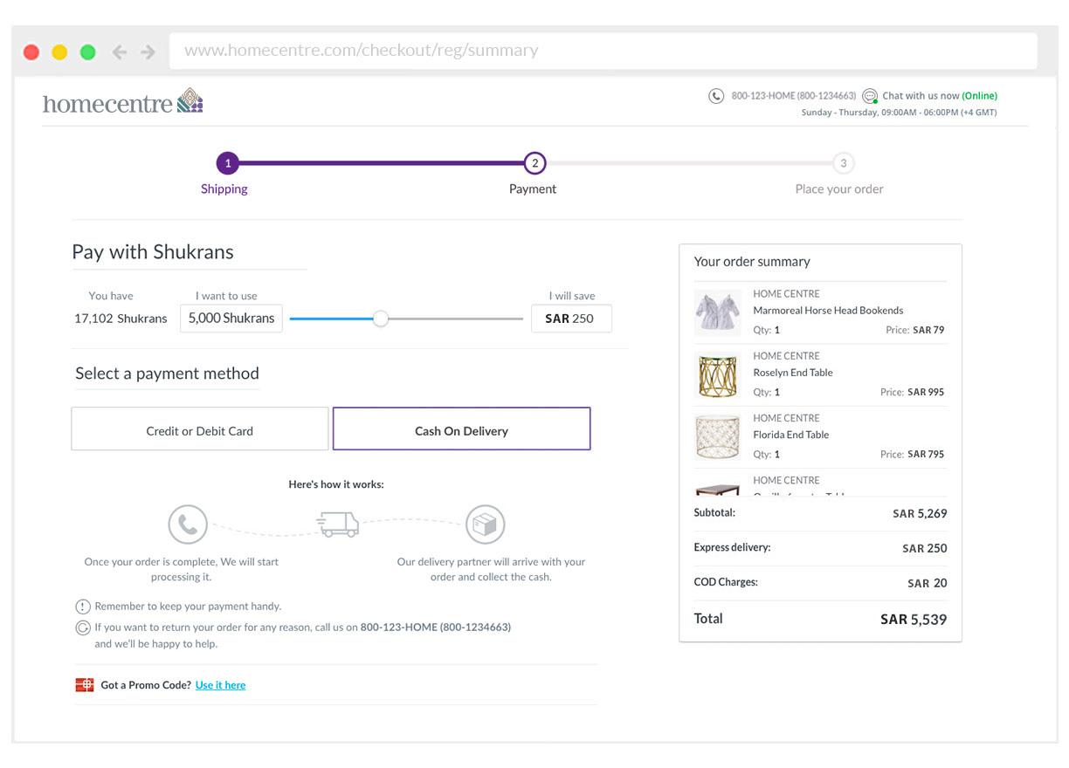This screenshot has height=768, width=1069.
Task: Click the Roselyn End Table thumbnail
Action: tap(718, 375)
